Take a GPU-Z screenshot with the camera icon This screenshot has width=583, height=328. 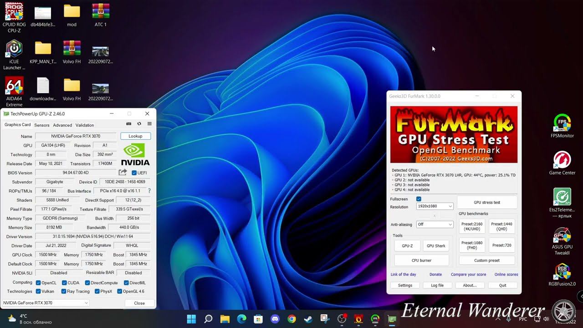pos(128,124)
